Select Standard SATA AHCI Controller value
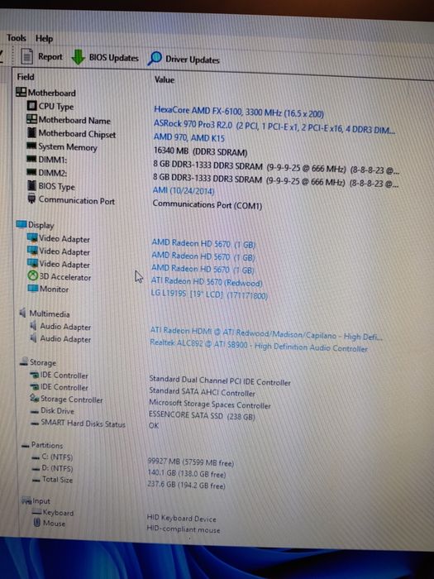The width and height of the screenshot is (434, 579). 203,392
